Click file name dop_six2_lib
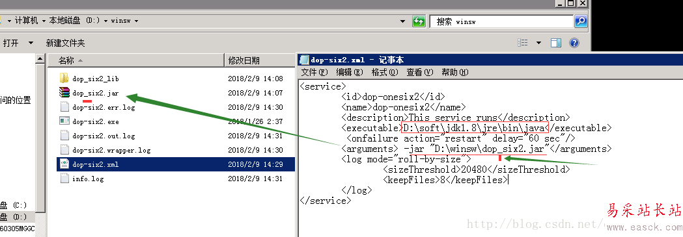The image size is (683, 237). tap(96, 79)
